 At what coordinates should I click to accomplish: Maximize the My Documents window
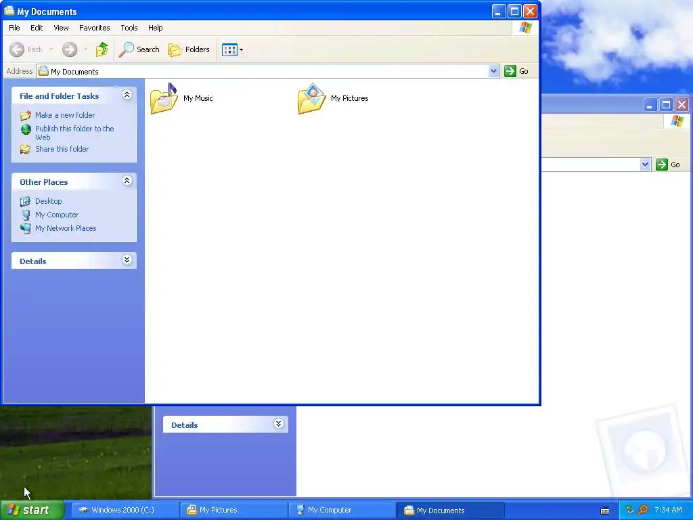click(514, 11)
